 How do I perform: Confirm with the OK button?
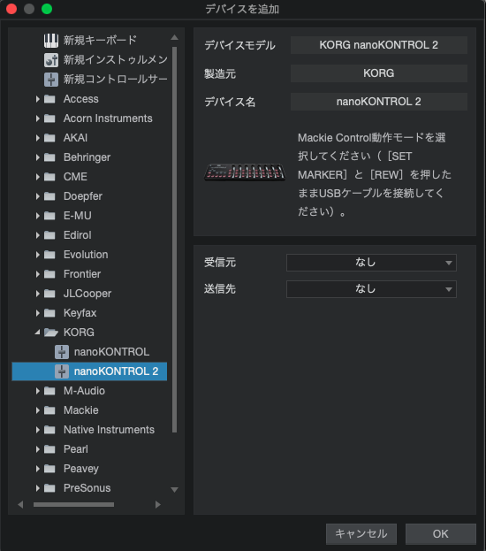coord(441,534)
